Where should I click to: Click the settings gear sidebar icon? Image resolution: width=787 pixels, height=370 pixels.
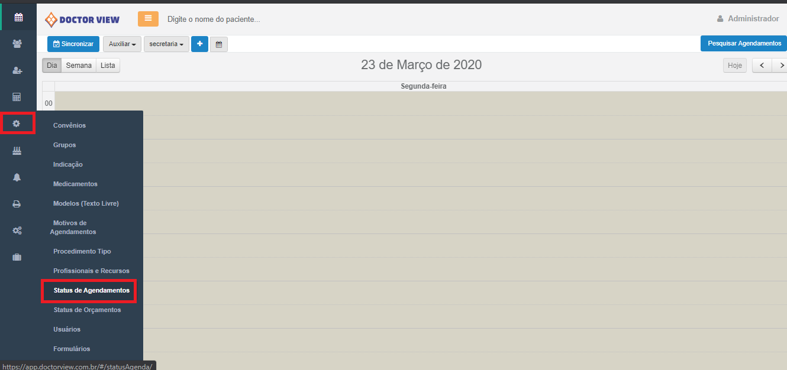(17, 124)
